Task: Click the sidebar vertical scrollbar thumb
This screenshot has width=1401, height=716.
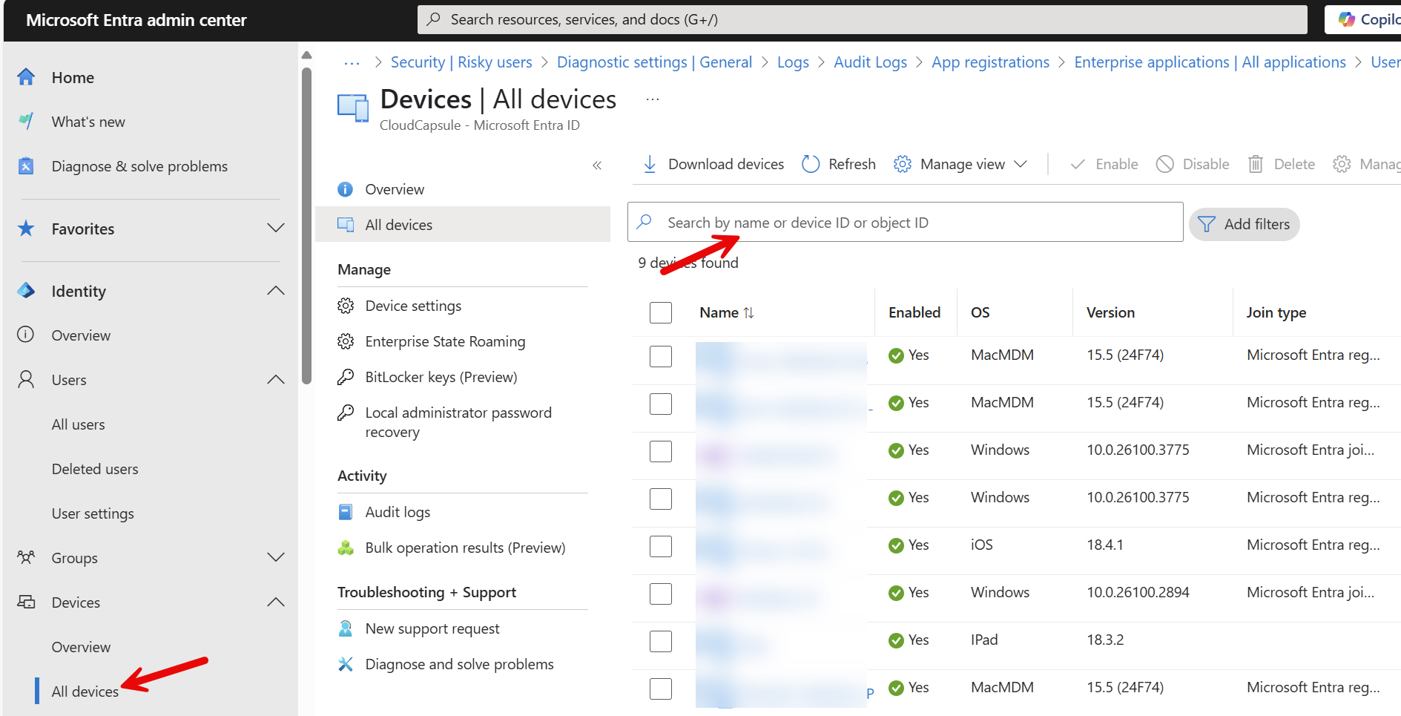Action: (x=306, y=226)
